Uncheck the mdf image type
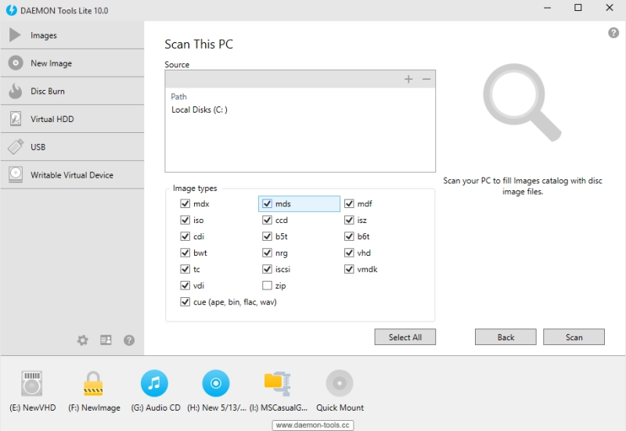626x431 pixels. (349, 203)
